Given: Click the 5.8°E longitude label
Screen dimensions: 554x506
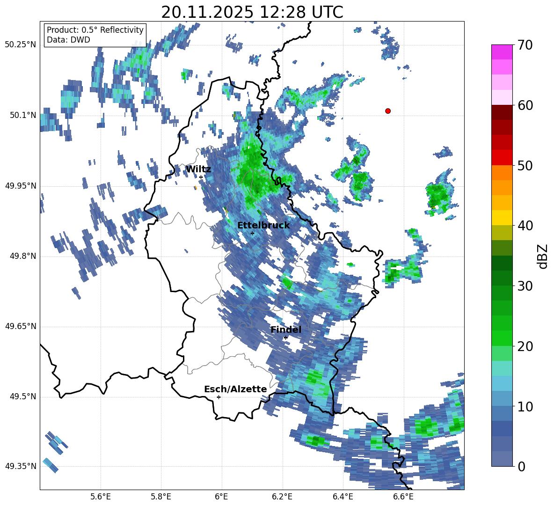Looking at the screenshot, I should click(x=161, y=497).
